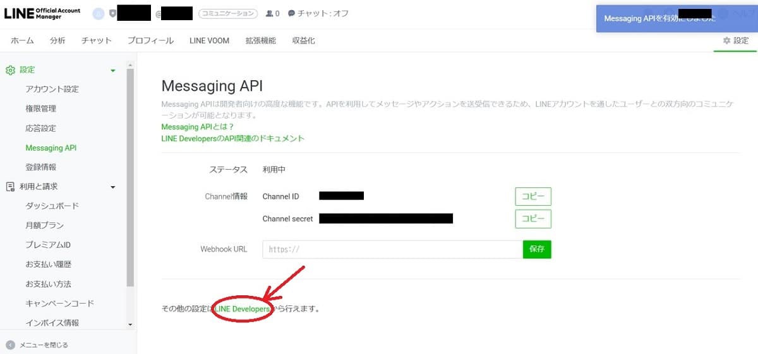
Task: Click the chat bubble icon in header
Action: [x=291, y=13]
